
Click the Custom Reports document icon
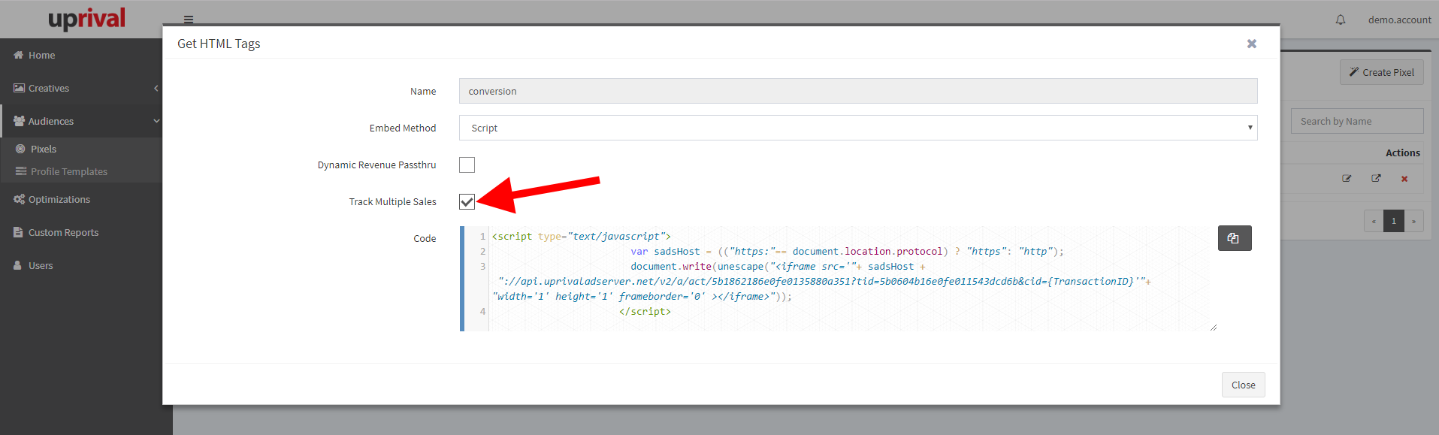pos(18,232)
